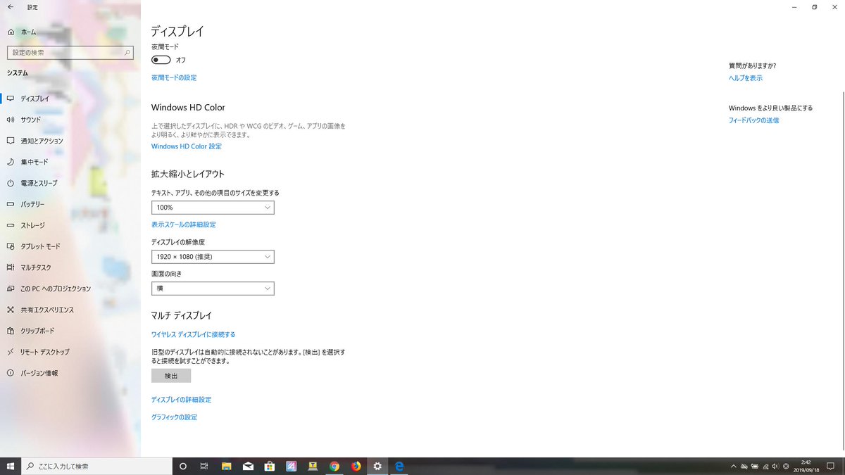The width and height of the screenshot is (845, 475).
Task: Click the Shared experiences (共有エクスペリエンス) icon
Action: pos(11,310)
